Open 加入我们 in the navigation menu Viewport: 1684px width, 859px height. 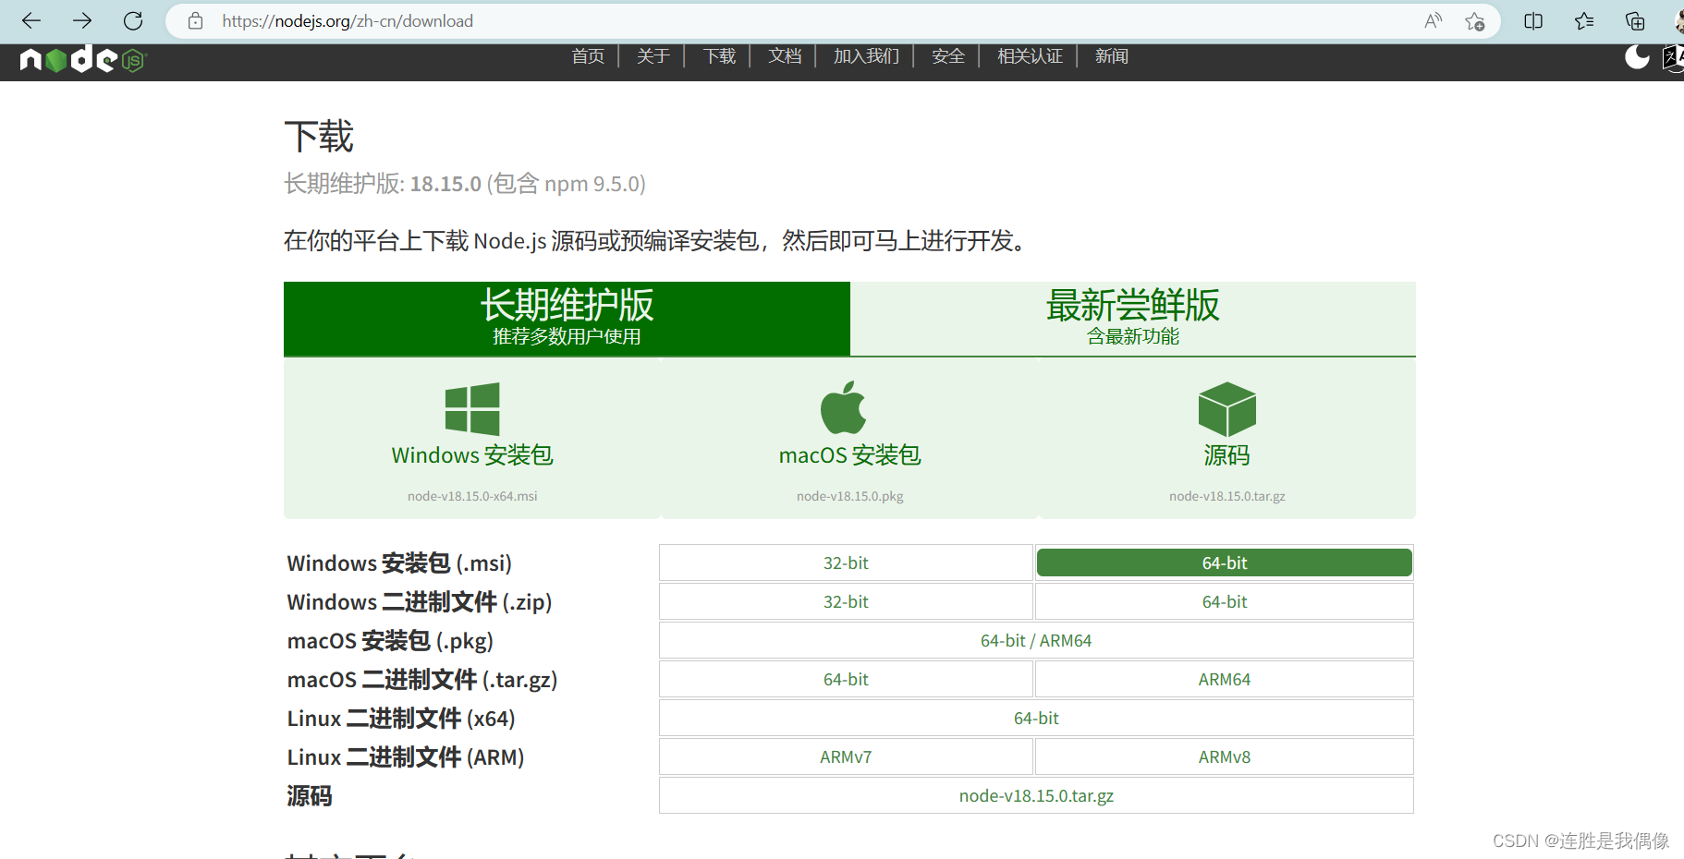pyautogui.click(x=866, y=56)
